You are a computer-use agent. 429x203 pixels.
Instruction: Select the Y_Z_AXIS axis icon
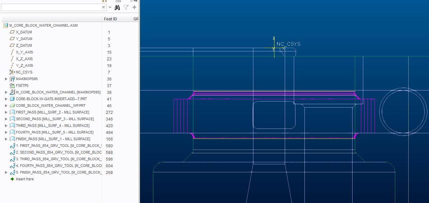coord(12,65)
